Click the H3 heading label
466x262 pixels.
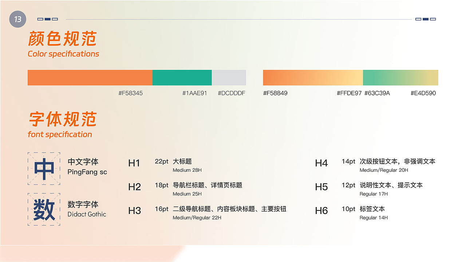134,211
